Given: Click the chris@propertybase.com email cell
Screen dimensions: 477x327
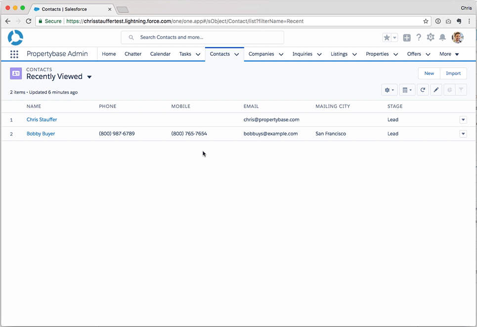Looking at the screenshot, I should coord(271,120).
